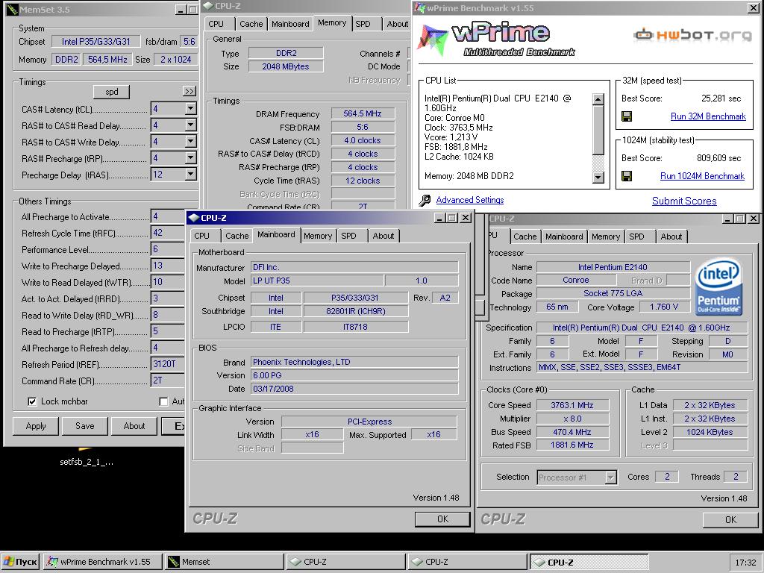Click the Southbridge 82801IR (ICH9R) value
The image size is (764, 573).
tap(356, 311)
